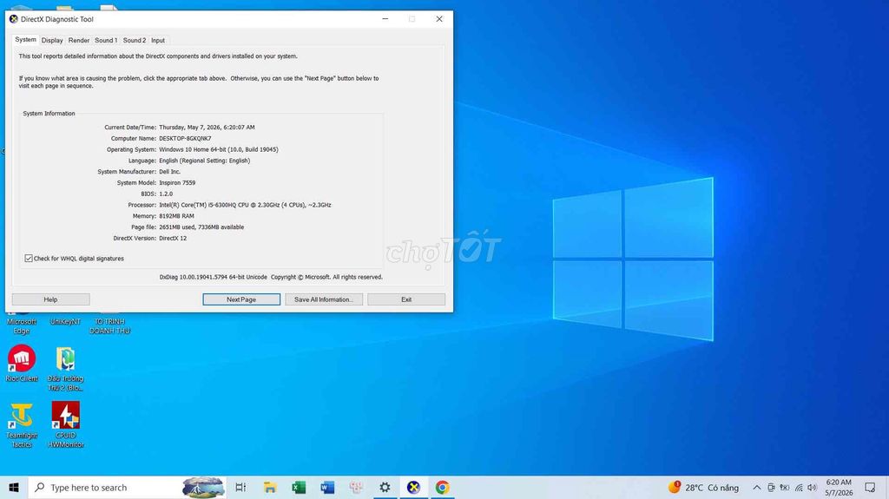Click the Meet Now tray icon
889x499 pixels.
click(x=771, y=487)
